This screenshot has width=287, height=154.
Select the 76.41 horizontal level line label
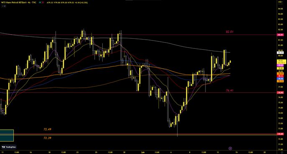[229, 90]
